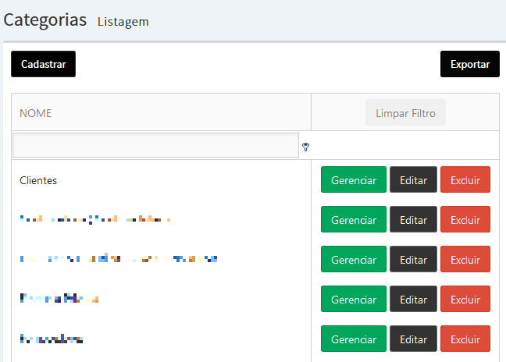506x362 pixels.
Task: Click the Cadastrar button
Action: [x=43, y=64]
